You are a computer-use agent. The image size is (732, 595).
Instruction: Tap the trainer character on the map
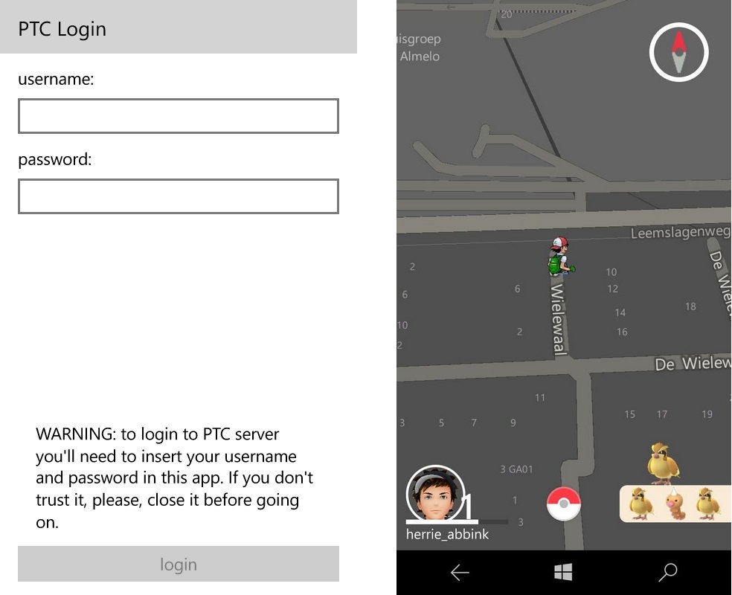pyautogui.click(x=561, y=256)
